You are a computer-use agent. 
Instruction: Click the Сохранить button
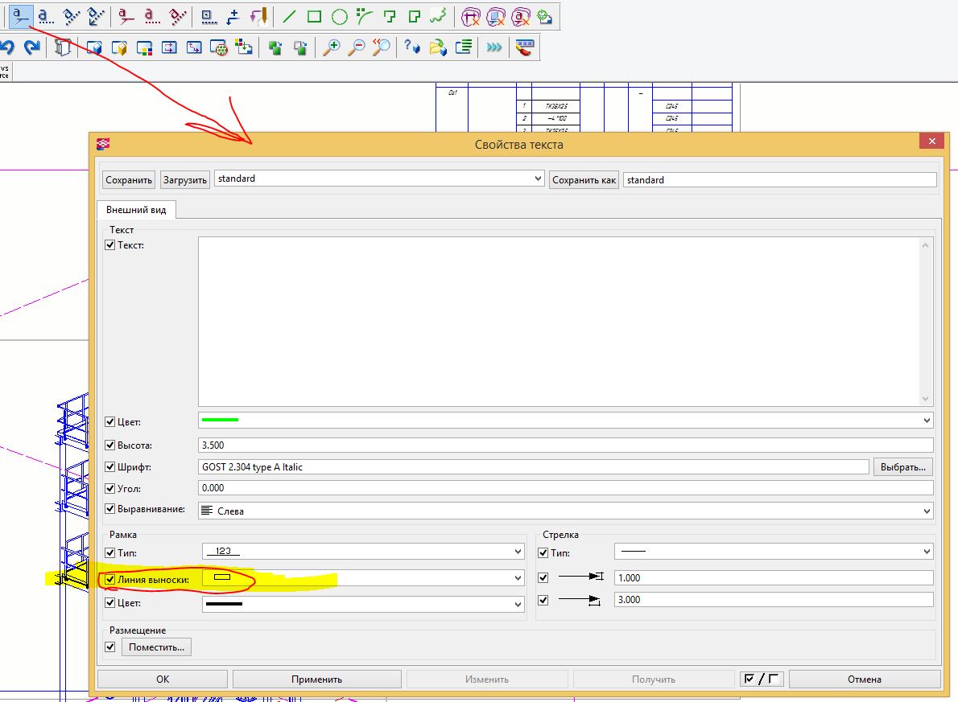click(129, 180)
